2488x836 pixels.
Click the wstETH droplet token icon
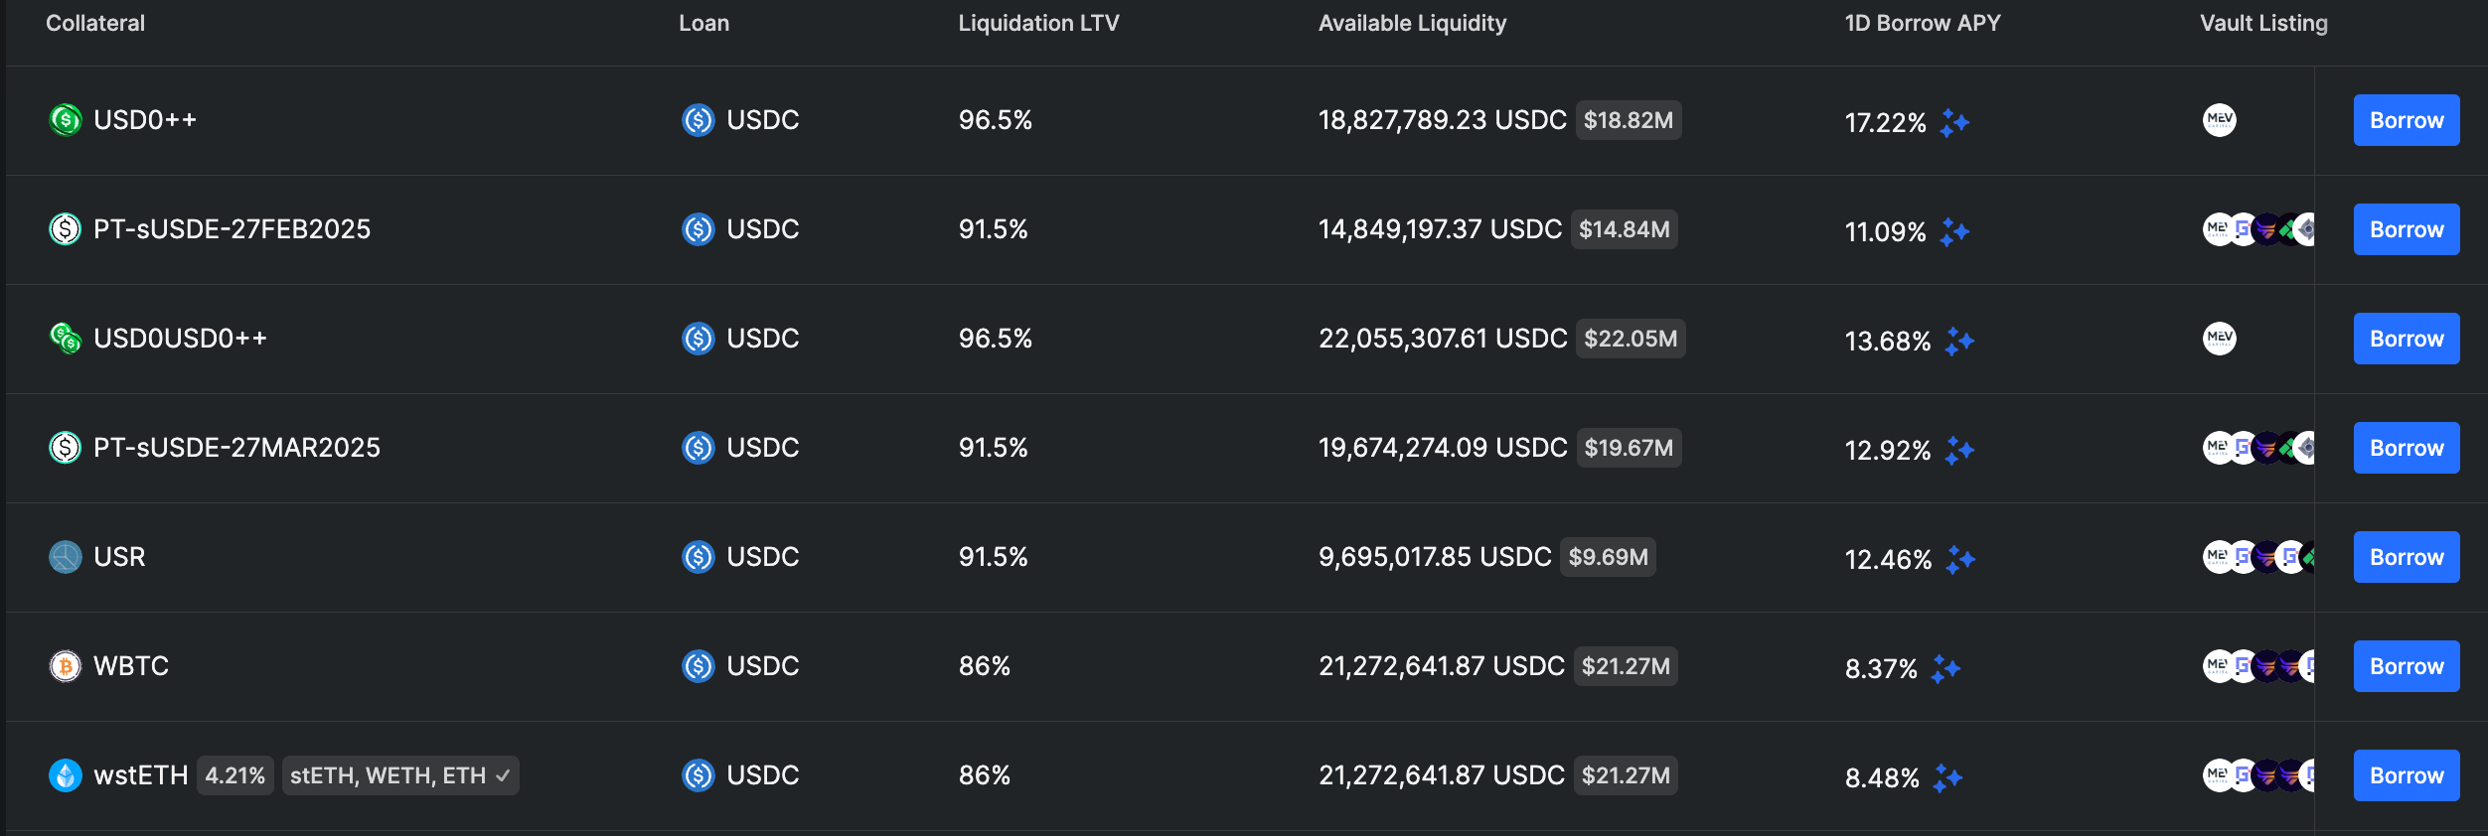point(66,775)
